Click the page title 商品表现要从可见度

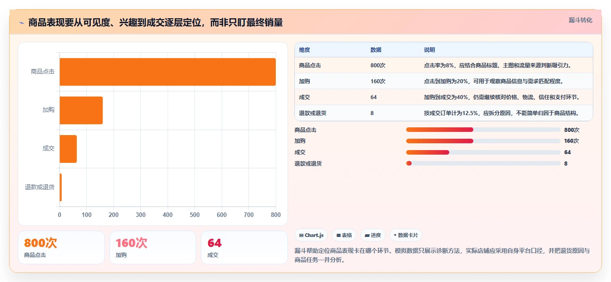tap(155, 22)
